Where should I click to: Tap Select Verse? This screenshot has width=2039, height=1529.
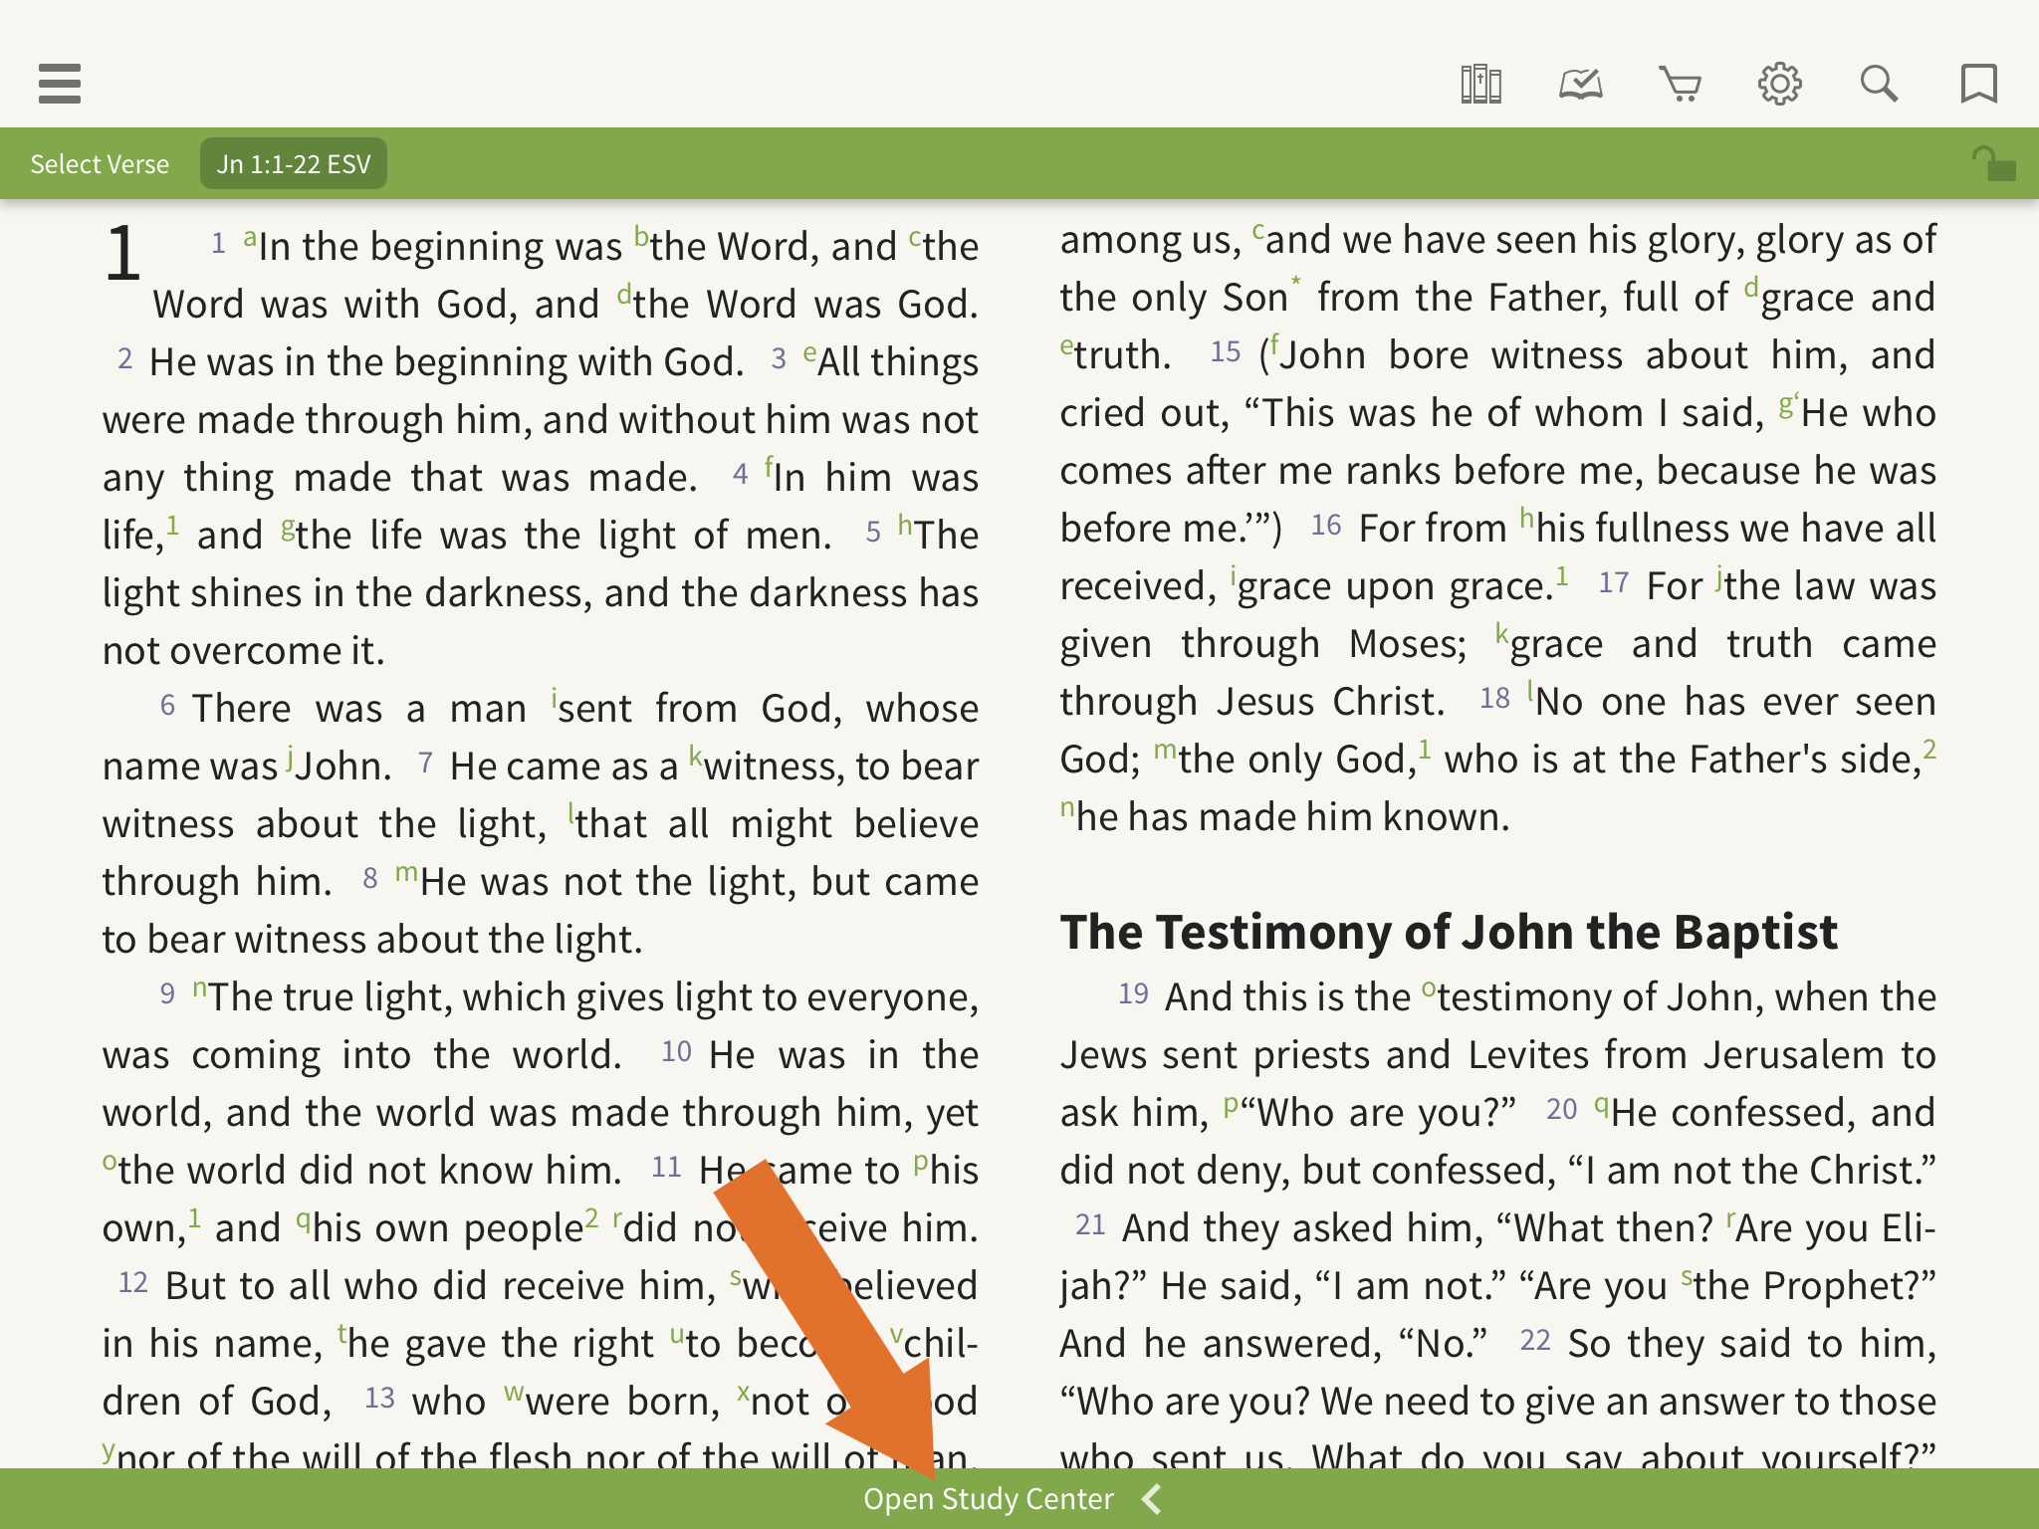tap(100, 164)
